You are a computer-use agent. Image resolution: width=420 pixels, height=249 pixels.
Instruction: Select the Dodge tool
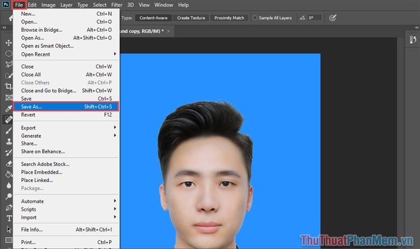(x=8, y=196)
